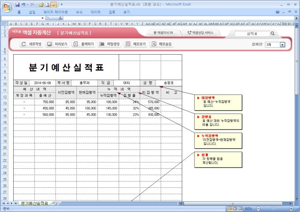Click the vertical scrollbar down arrow
The image size is (300, 212).
[x=296, y=199]
